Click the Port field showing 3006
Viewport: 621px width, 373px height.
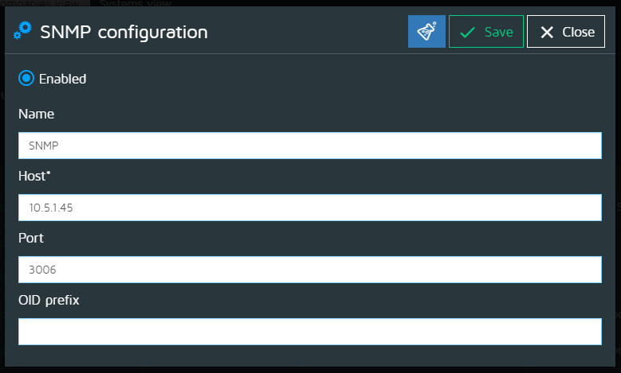(x=309, y=270)
